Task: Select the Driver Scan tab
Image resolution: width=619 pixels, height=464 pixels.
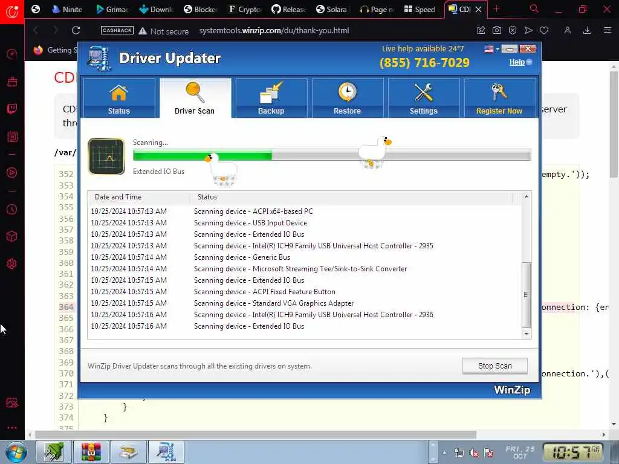Action: 195,98
